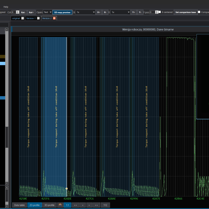Expand the Text format dropdown
The width and height of the screenshot is (209, 209).
[47, 12]
